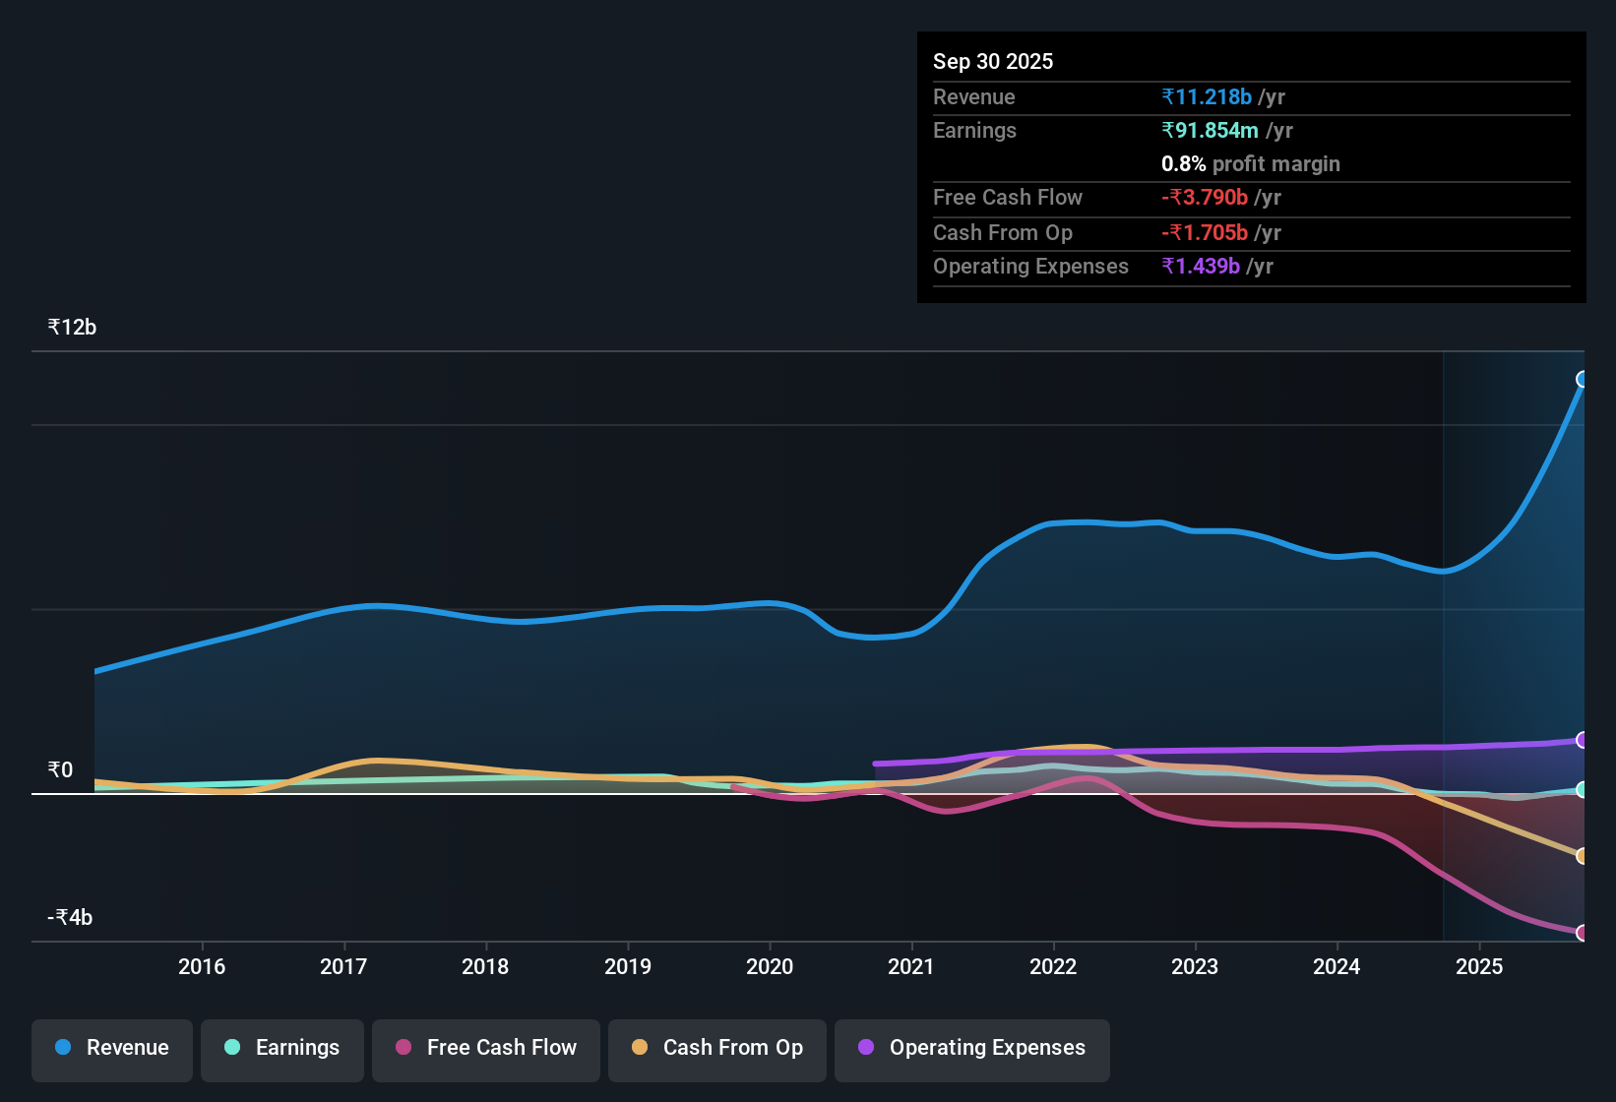The image size is (1616, 1102).
Task: Click the ₹11.218b revenue value in tooltip
Action: pos(1207,97)
